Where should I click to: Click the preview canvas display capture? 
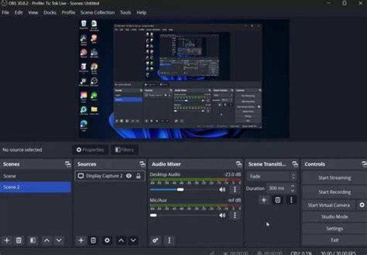183,79
